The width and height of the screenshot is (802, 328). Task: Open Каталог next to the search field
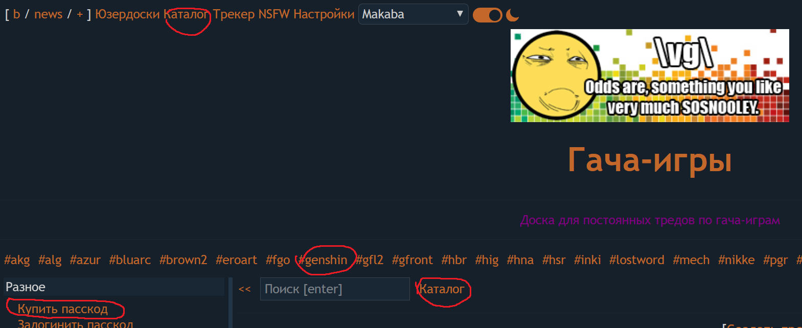(442, 289)
